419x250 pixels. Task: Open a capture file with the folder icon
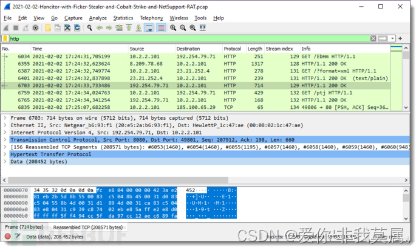click(48, 28)
